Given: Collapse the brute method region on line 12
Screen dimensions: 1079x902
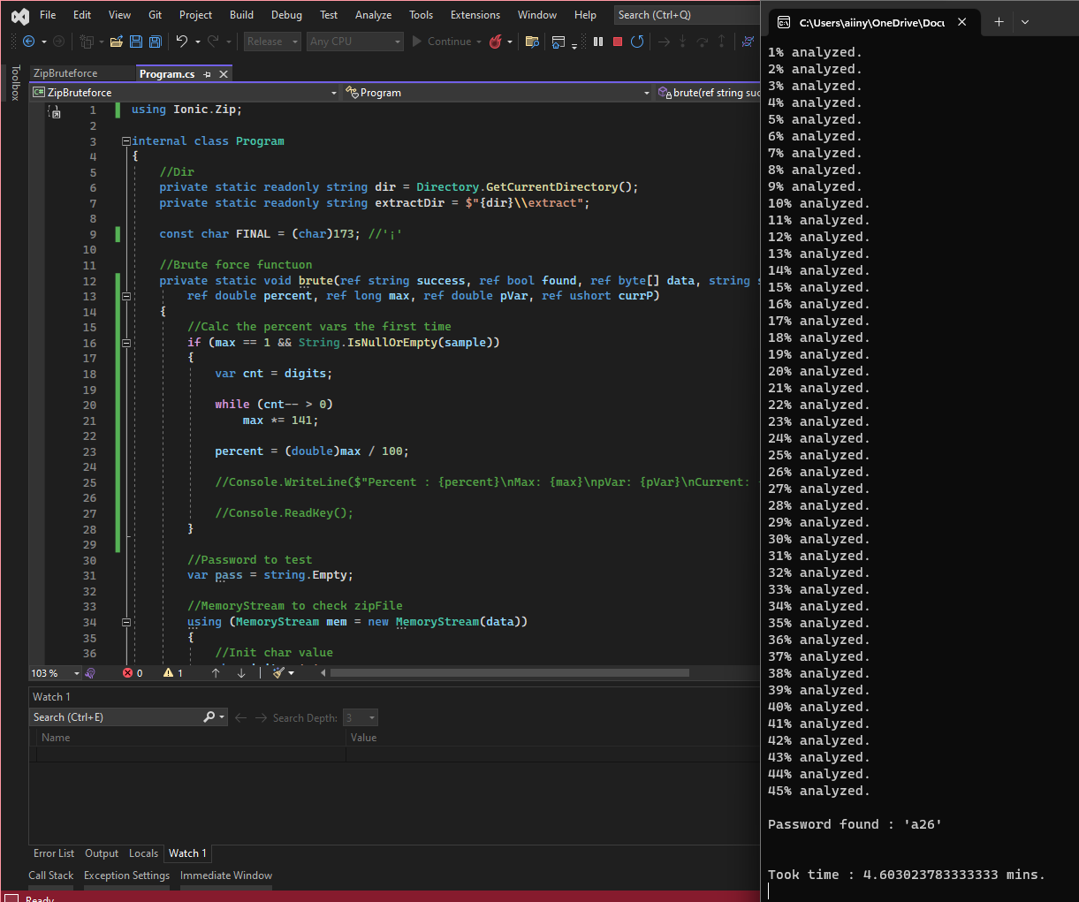Looking at the screenshot, I should pos(126,295).
